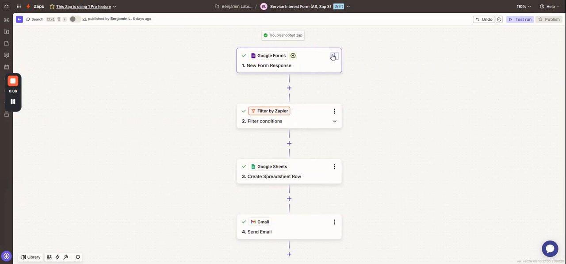This screenshot has height=264, width=566.
Task: Click the Filter by Zapier funnel icon
Action: coord(253,111)
